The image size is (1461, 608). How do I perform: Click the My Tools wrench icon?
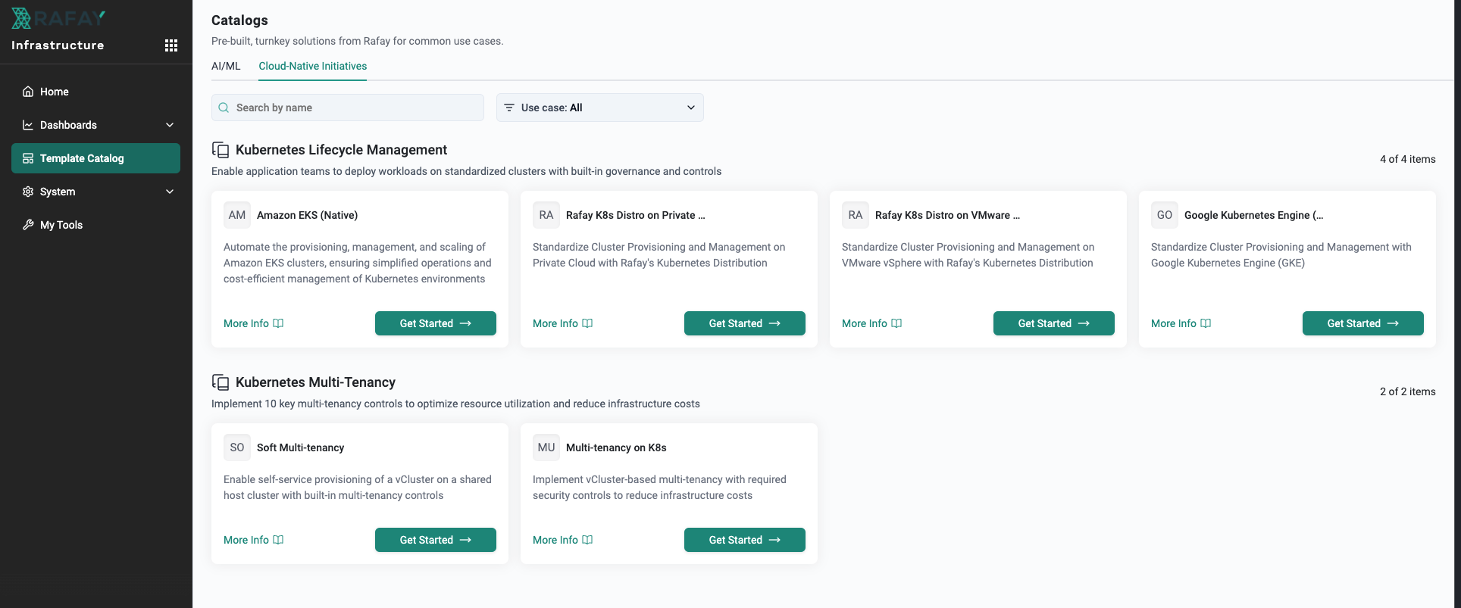(28, 225)
